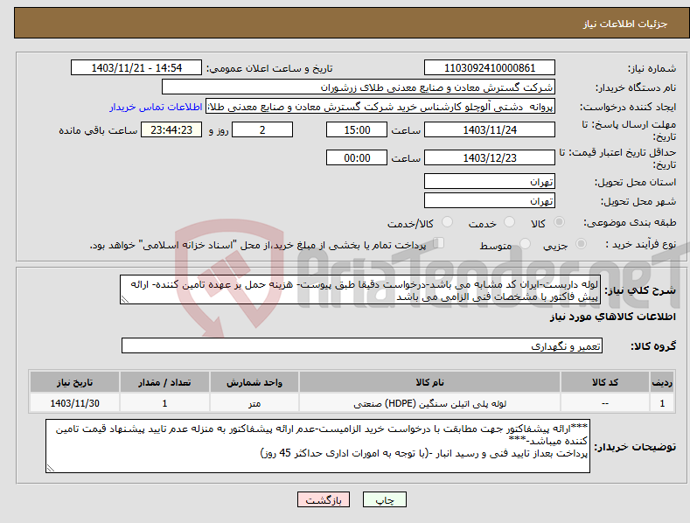The height and width of the screenshot is (523, 690).
Task: Click the request creator field
Action: click(380, 107)
